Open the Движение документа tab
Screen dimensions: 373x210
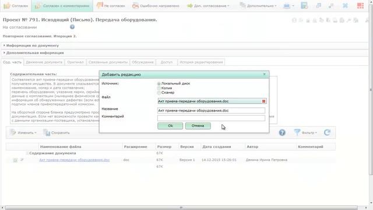point(44,62)
